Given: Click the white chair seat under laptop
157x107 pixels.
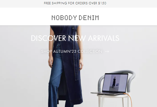Looking at the screenshot, I should 113,96.
